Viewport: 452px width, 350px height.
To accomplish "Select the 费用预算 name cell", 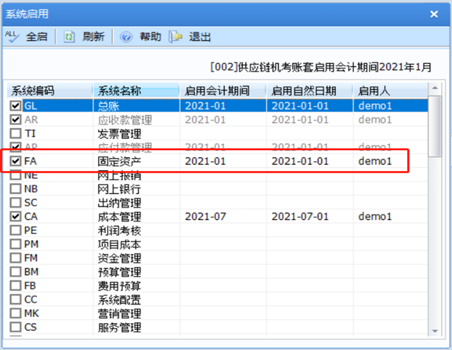I will (x=120, y=286).
